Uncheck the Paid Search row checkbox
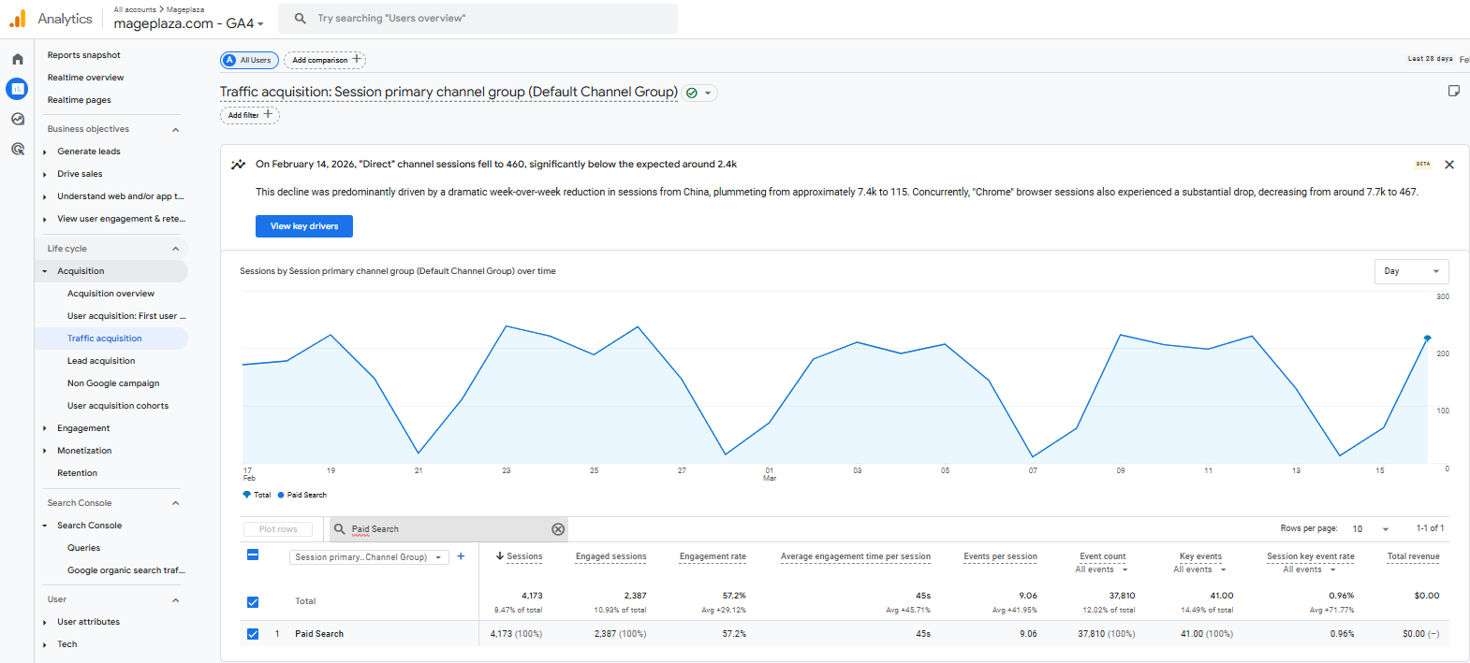1470x663 pixels. coord(253,634)
